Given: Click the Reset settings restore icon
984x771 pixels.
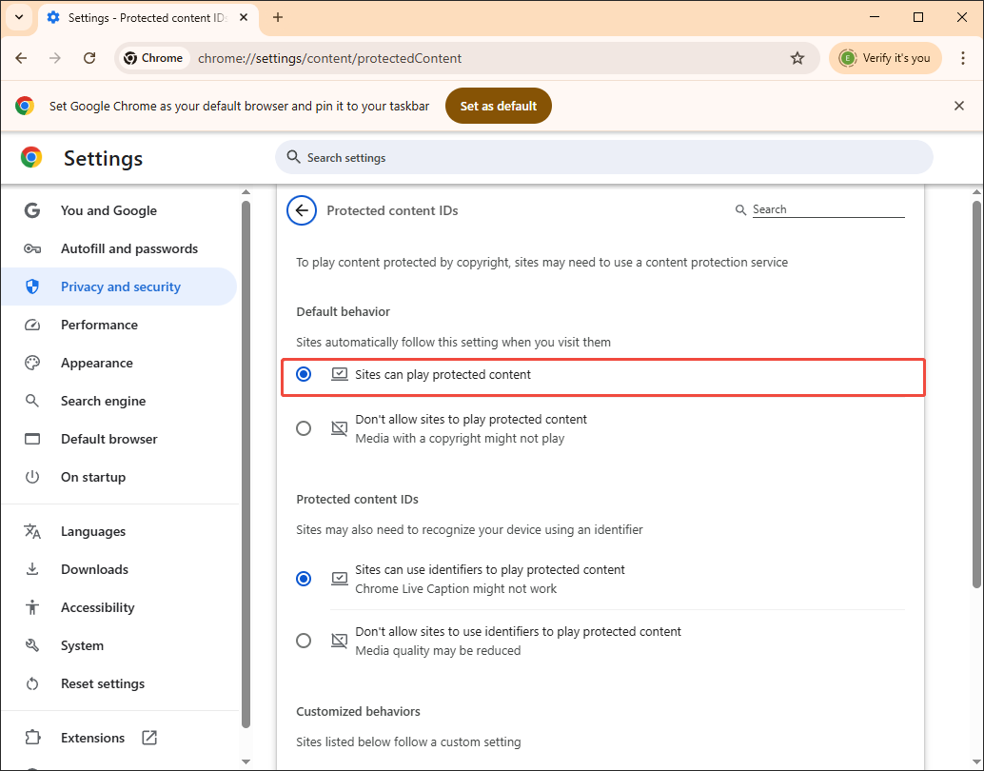Looking at the screenshot, I should click(x=35, y=683).
